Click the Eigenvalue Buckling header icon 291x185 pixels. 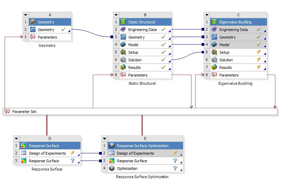pyautogui.click(x=214, y=22)
